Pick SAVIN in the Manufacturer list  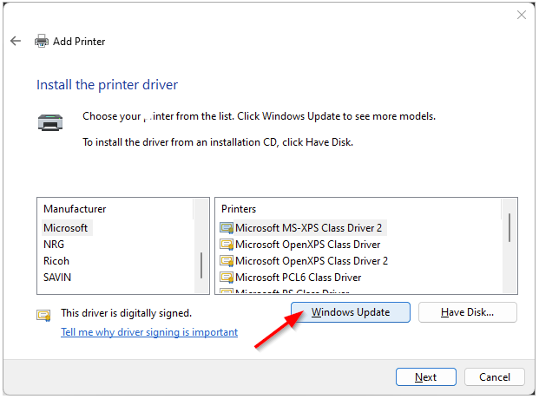(57, 278)
